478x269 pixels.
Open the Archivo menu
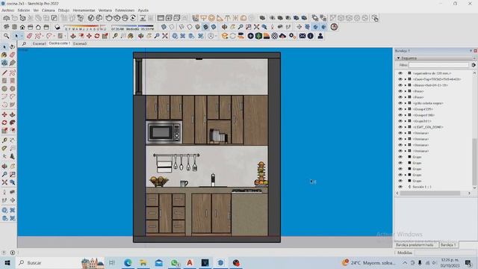8,10
